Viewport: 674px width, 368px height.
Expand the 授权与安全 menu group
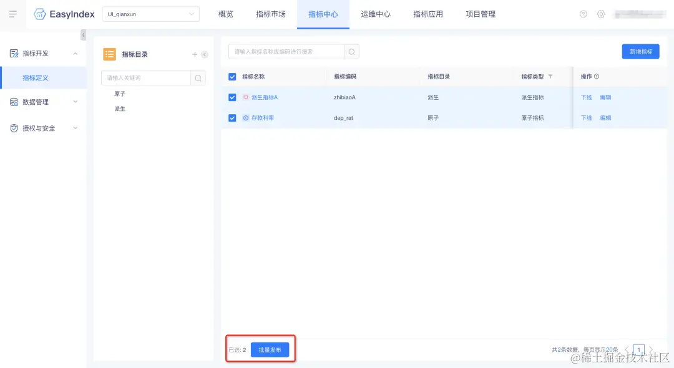[76, 128]
